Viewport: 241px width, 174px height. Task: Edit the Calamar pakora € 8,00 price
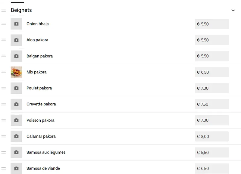(x=212, y=137)
